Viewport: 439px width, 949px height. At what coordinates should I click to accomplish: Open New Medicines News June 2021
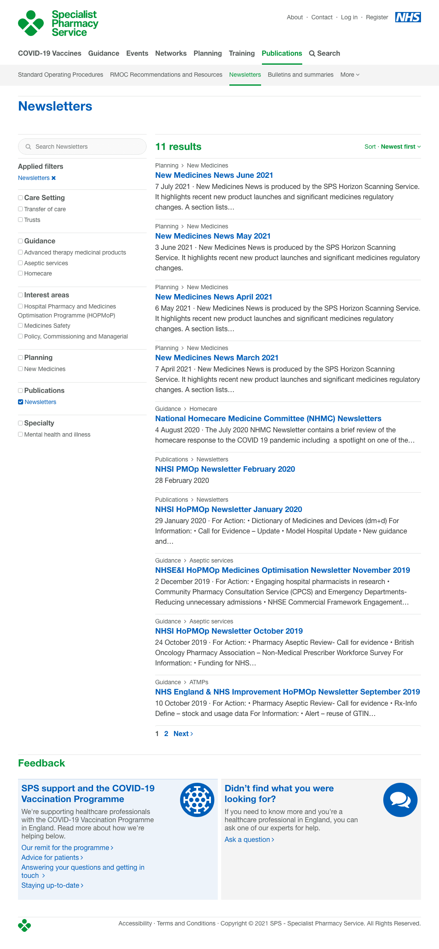point(214,175)
